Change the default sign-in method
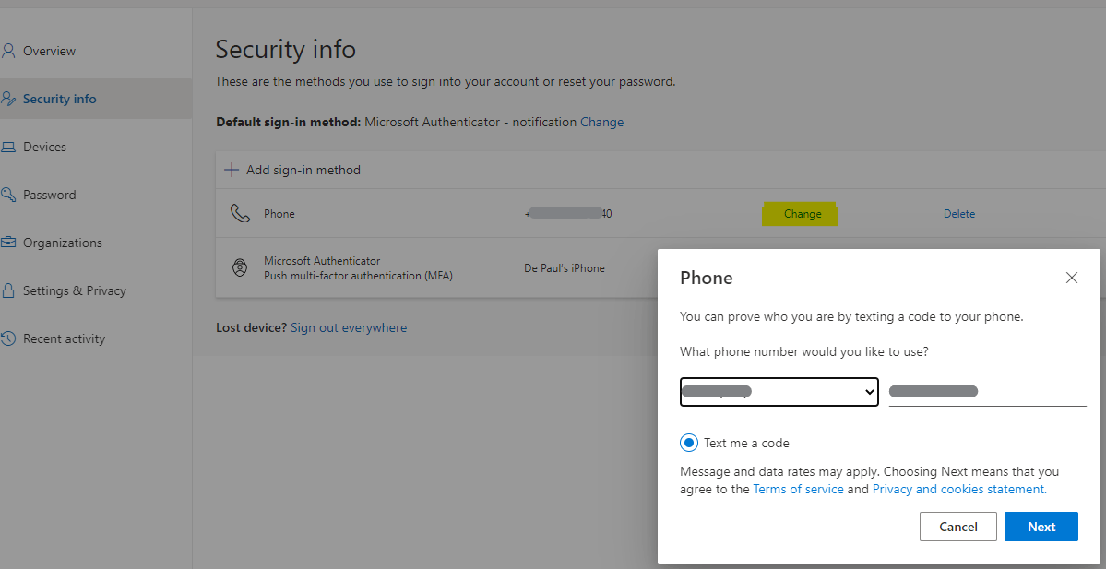The width and height of the screenshot is (1106, 569). [x=601, y=122]
